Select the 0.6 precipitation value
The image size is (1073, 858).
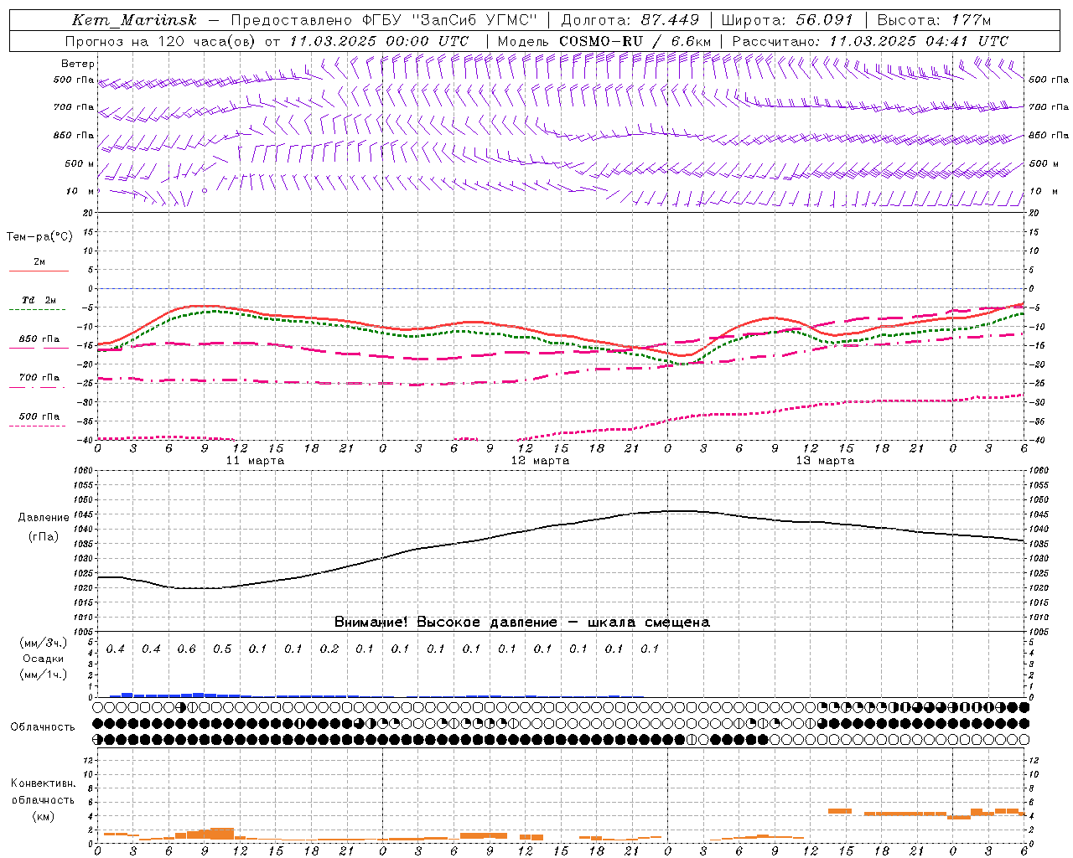pos(186,649)
